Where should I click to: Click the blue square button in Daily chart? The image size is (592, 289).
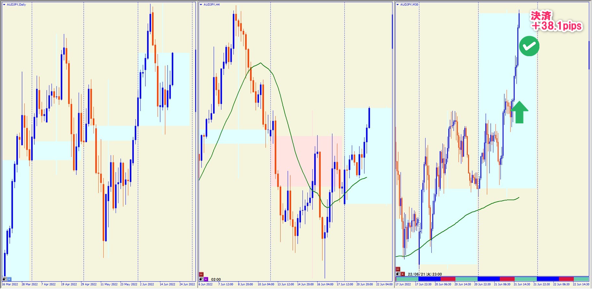(9, 279)
